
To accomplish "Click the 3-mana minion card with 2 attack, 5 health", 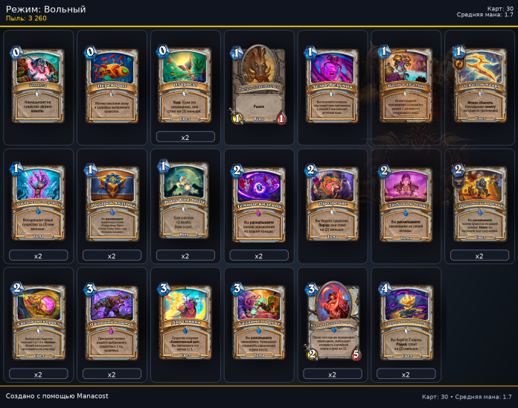I will tap(332, 320).
